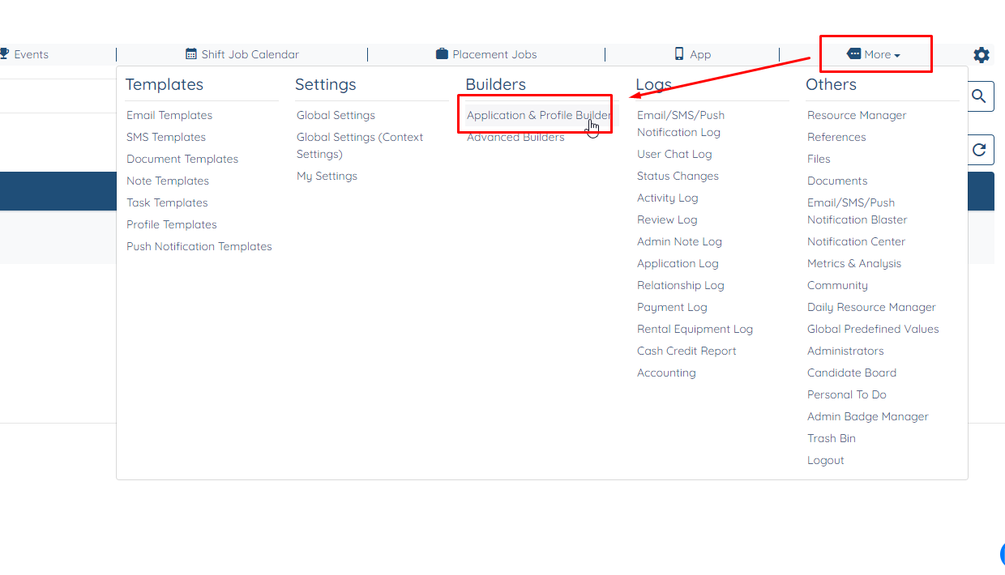Open Global Settings
This screenshot has height=575, width=1005.
pyautogui.click(x=336, y=115)
